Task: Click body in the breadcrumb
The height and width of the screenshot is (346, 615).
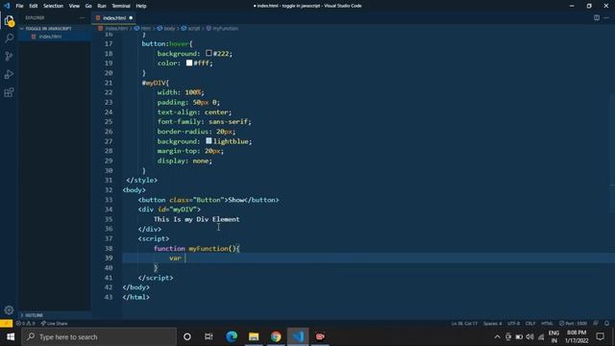Action: pos(169,28)
